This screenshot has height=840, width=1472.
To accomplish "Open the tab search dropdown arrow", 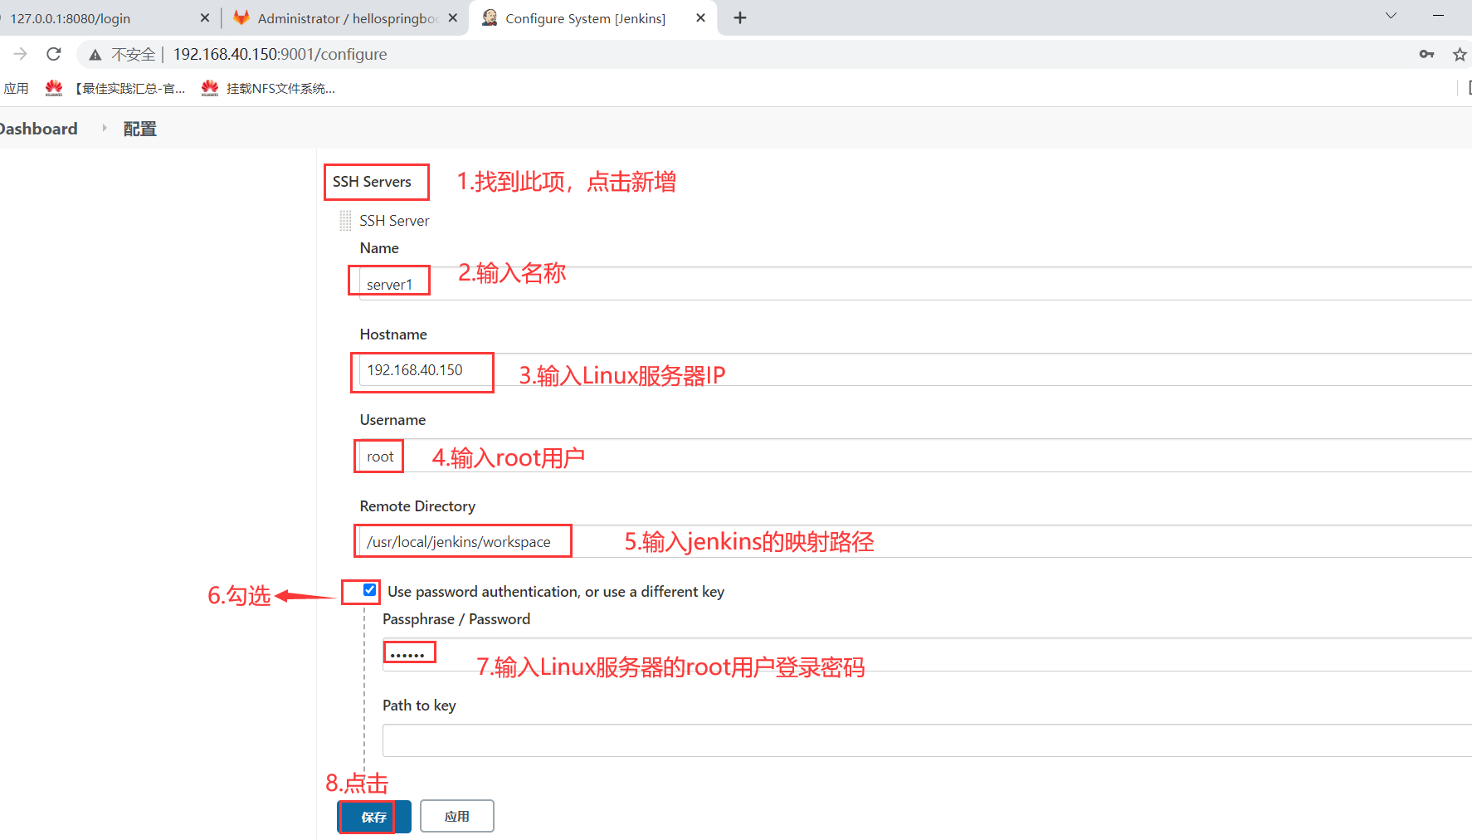I will click(x=1392, y=16).
